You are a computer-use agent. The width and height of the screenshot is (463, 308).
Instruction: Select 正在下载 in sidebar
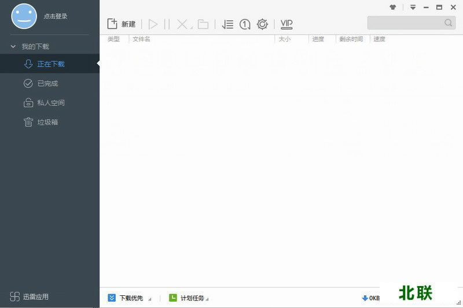(50, 64)
